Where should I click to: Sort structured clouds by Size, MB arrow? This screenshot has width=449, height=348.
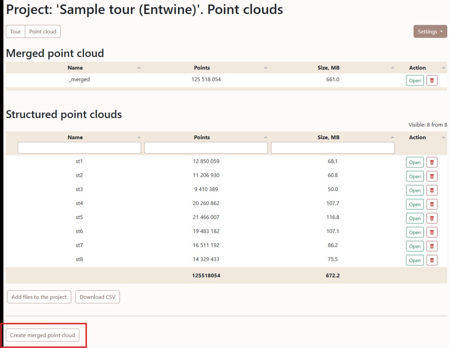pyautogui.click(x=392, y=137)
